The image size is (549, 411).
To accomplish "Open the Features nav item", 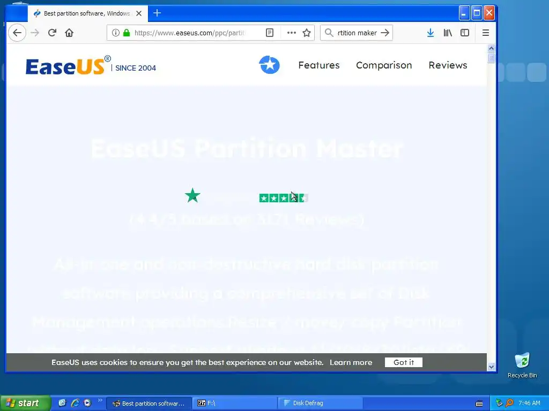I will [x=319, y=65].
